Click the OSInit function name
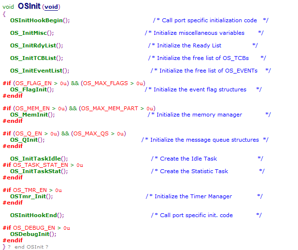Screen dimensions: 298x250 tap(29, 6)
